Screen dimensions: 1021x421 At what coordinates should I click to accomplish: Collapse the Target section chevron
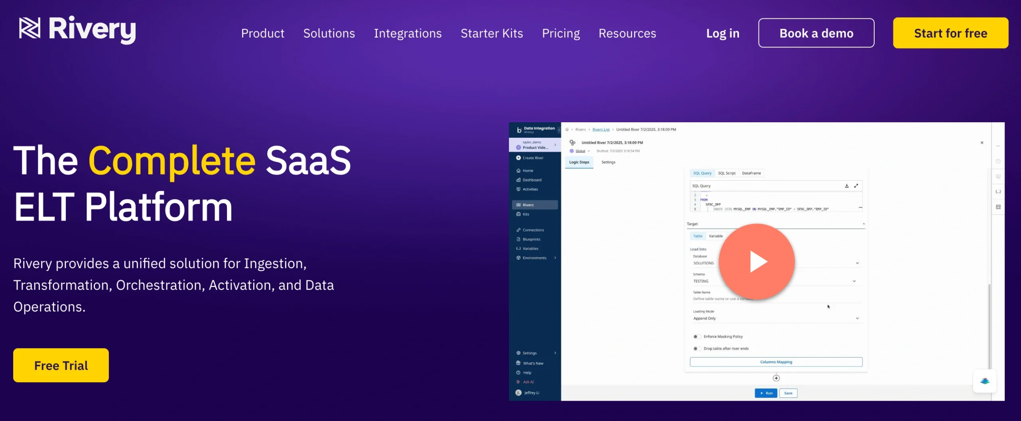click(x=863, y=224)
